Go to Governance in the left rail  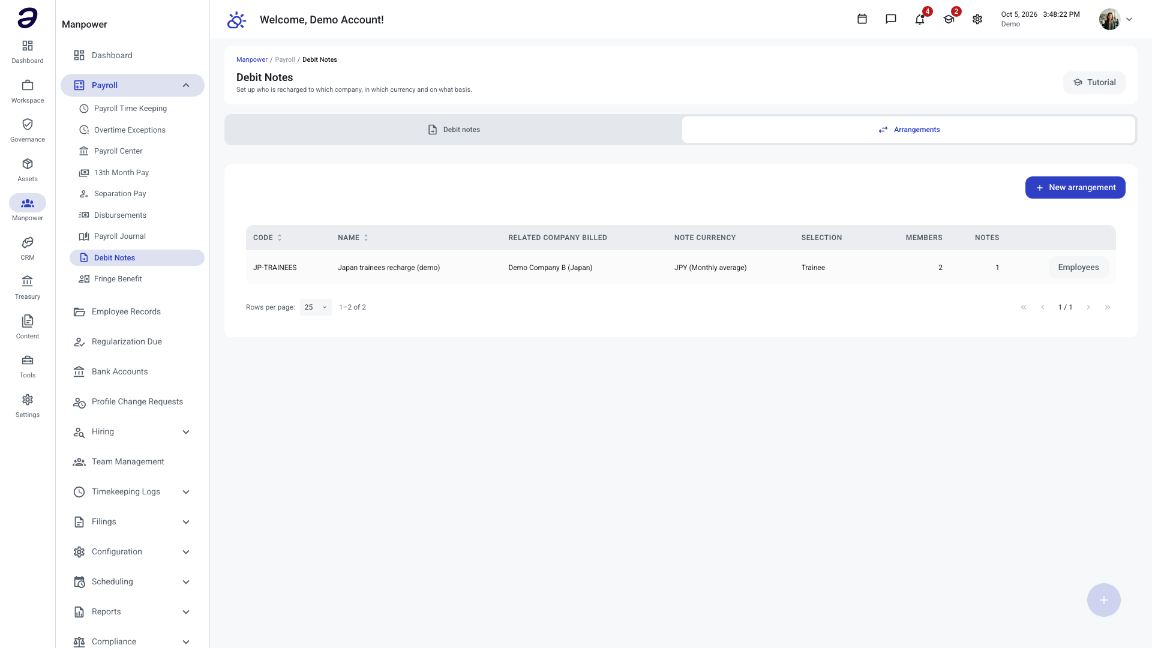pos(28,130)
